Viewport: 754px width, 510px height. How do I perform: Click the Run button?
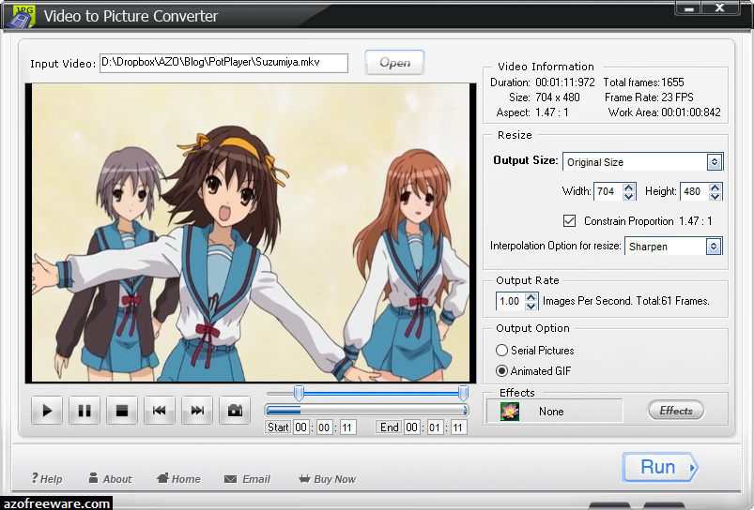tap(660, 467)
